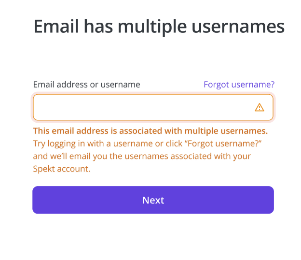Click the "Try logging in with a username" text
The width and height of the screenshot is (301, 260).
(93, 144)
